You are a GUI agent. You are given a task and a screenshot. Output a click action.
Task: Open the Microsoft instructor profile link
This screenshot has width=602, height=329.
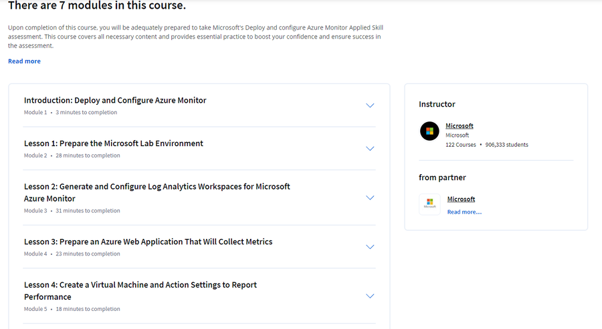pyautogui.click(x=459, y=125)
